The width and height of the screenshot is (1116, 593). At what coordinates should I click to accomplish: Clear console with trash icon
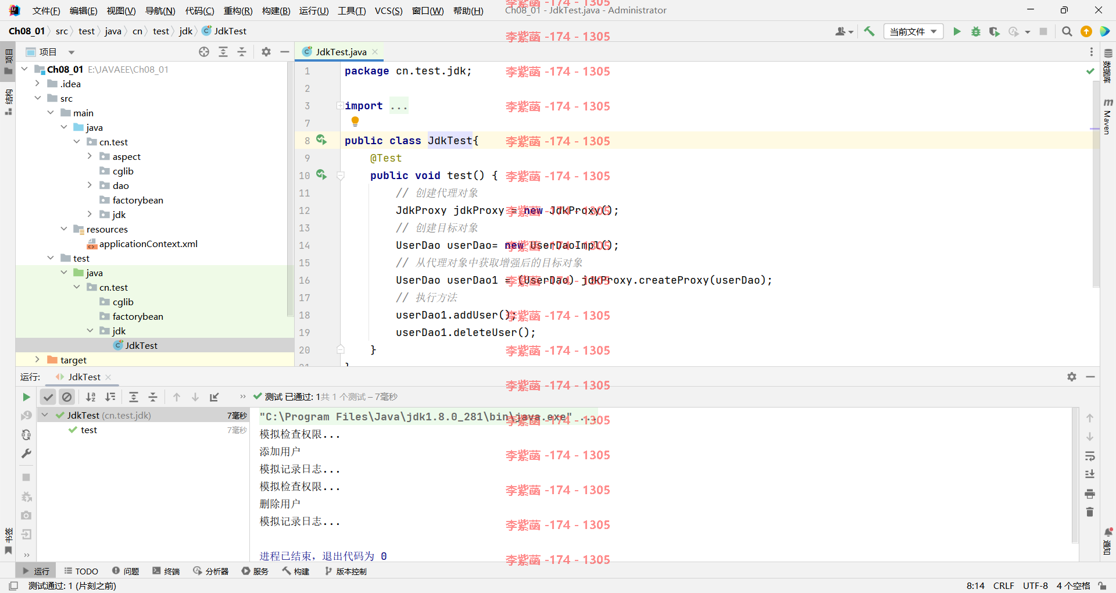point(1090,512)
